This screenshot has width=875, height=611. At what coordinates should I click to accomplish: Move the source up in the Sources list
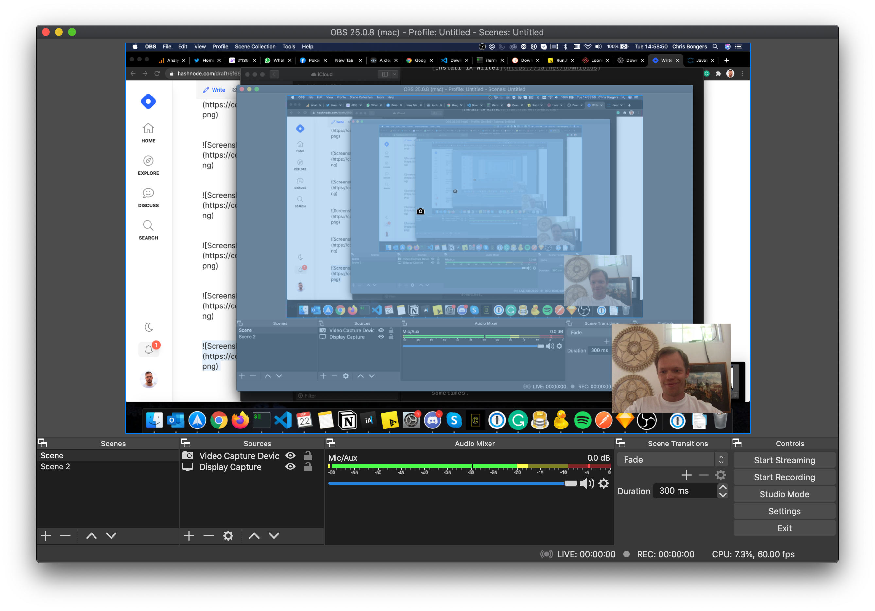[x=254, y=535]
